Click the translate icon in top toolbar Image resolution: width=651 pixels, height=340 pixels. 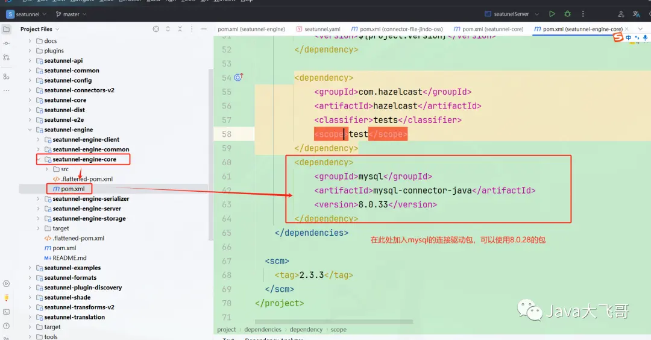[x=636, y=14]
